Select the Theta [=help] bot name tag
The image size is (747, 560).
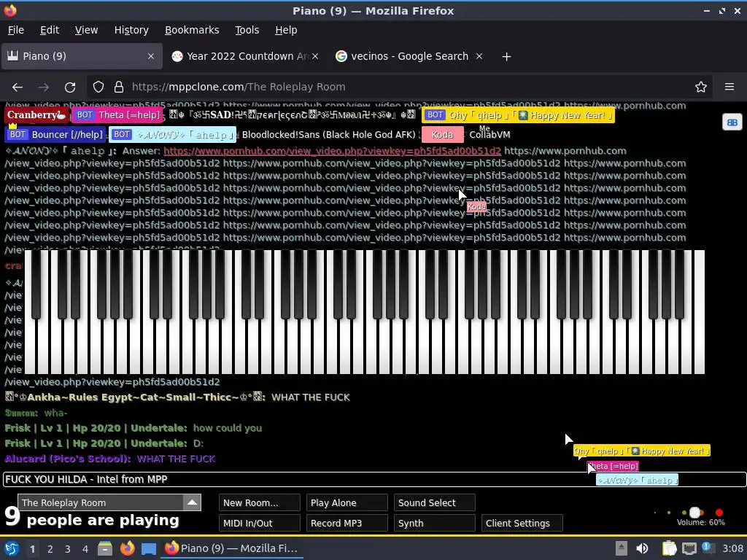[x=117, y=114]
